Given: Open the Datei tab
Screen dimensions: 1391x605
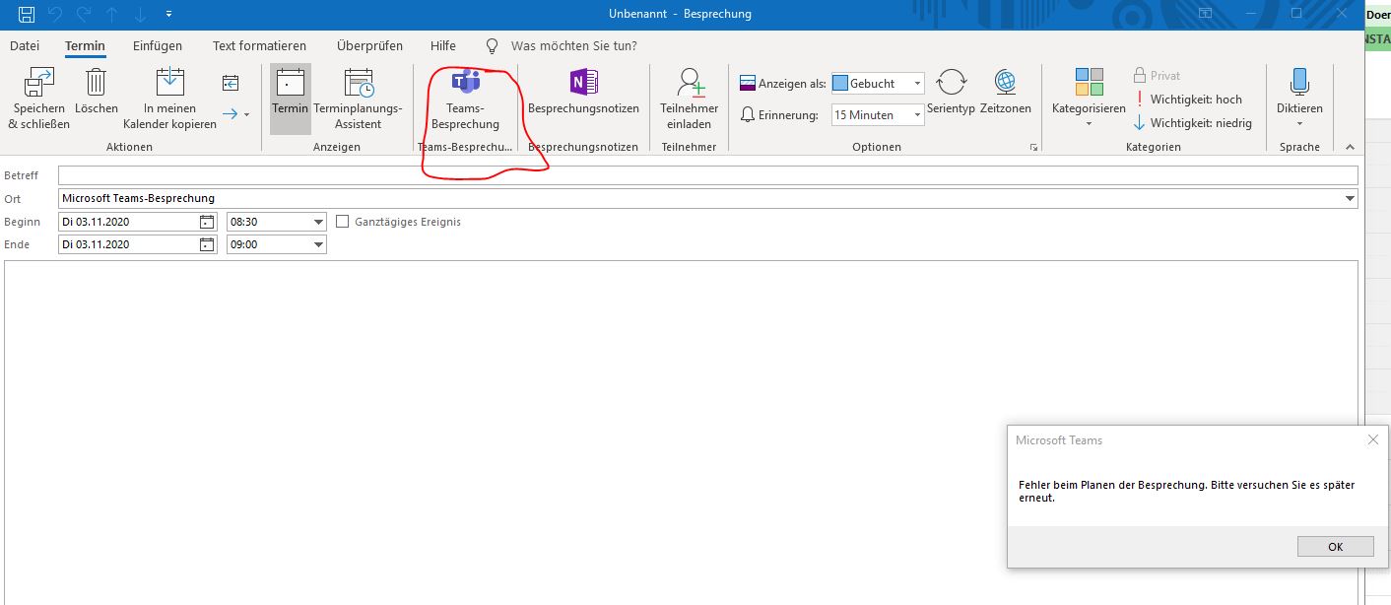Looking at the screenshot, I should tap(25, 46).
